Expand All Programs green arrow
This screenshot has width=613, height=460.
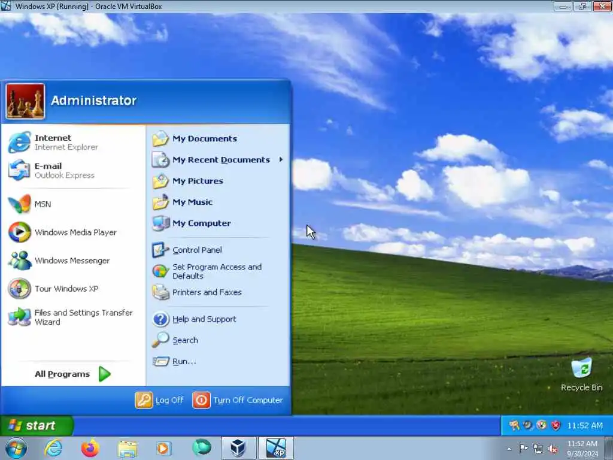(104, 374)
